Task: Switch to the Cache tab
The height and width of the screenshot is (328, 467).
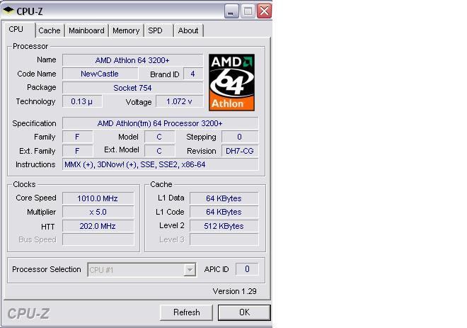Action: pyautogui.click(x=50, y=30)
